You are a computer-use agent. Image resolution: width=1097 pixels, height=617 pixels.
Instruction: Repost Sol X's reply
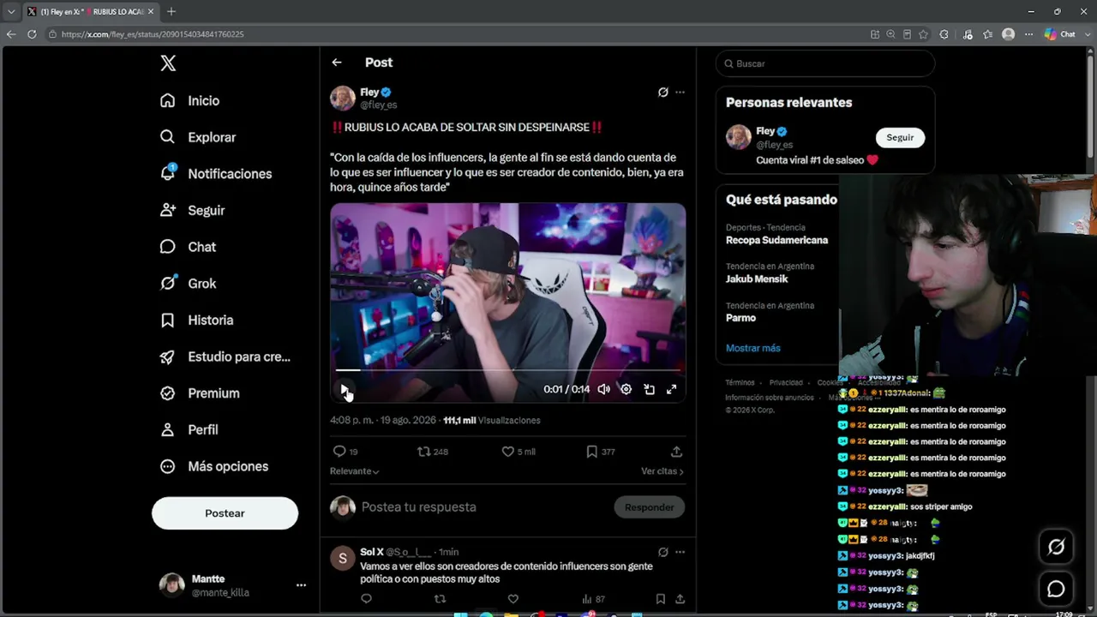point(440,599)
